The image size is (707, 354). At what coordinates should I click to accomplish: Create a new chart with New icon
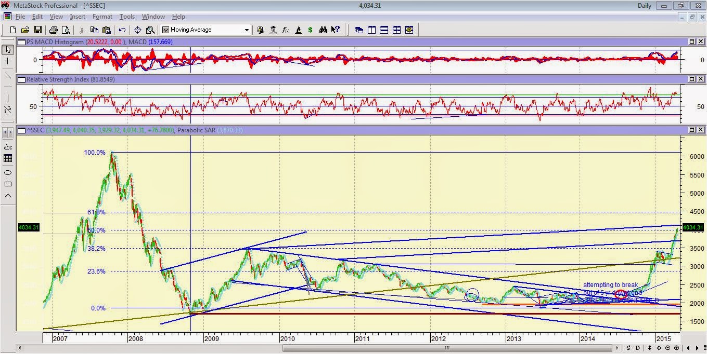13,30
